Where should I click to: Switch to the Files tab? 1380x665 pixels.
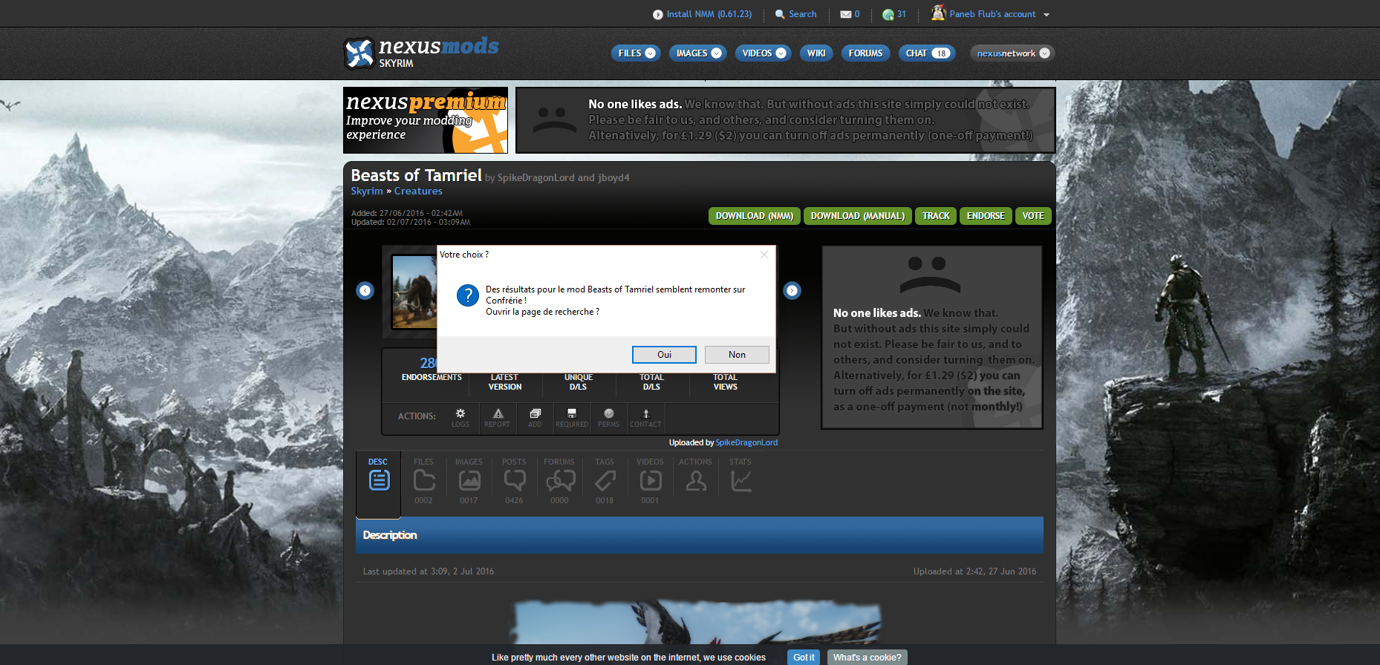point(423,480)
